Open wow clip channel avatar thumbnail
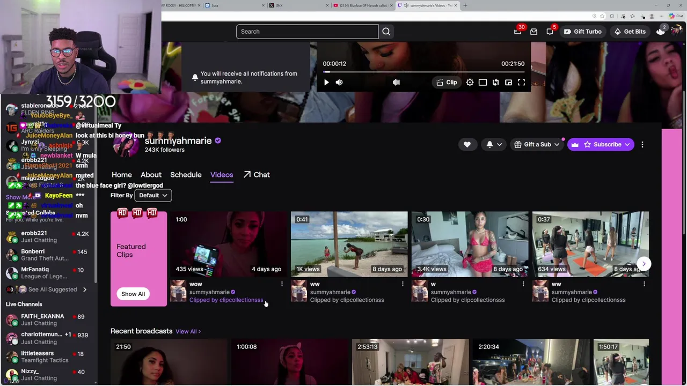This screenshot has width=687, height=386. 178,292
